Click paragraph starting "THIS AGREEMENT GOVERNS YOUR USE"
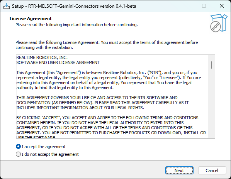 click(x=102, y=103)
